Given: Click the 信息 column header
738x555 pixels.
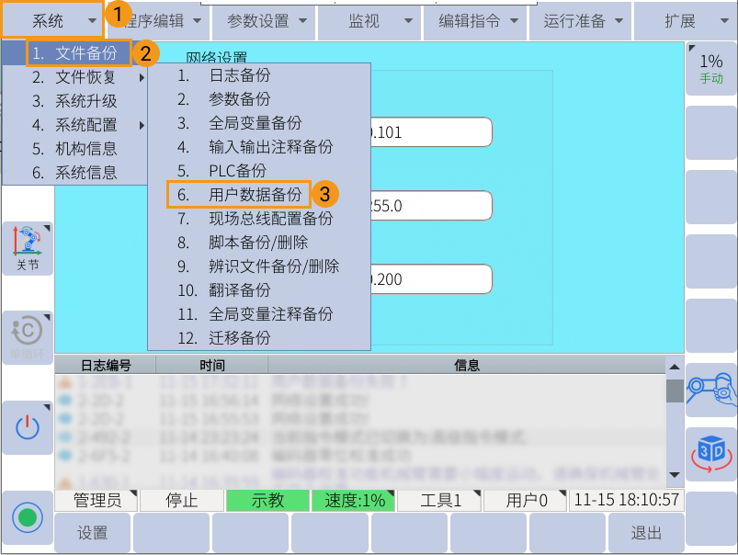Looking at the screenshot, I should click(467, 366).
